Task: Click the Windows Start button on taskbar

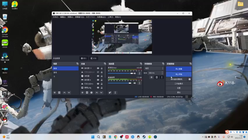Action: (x=93, y=137)
